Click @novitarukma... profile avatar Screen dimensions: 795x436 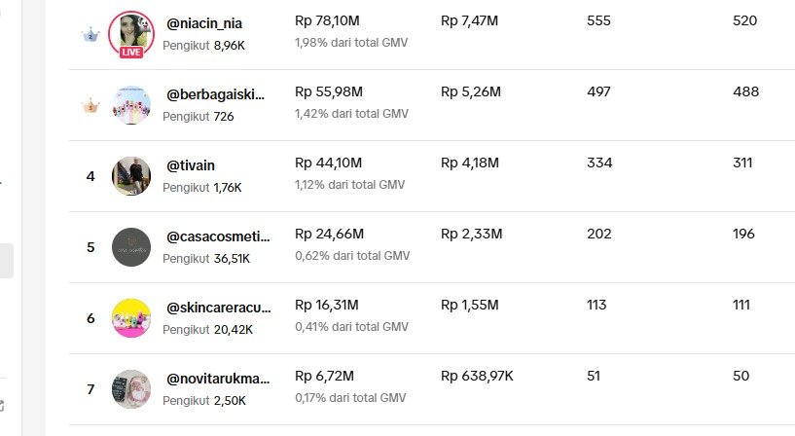click(x=131, y=389)
